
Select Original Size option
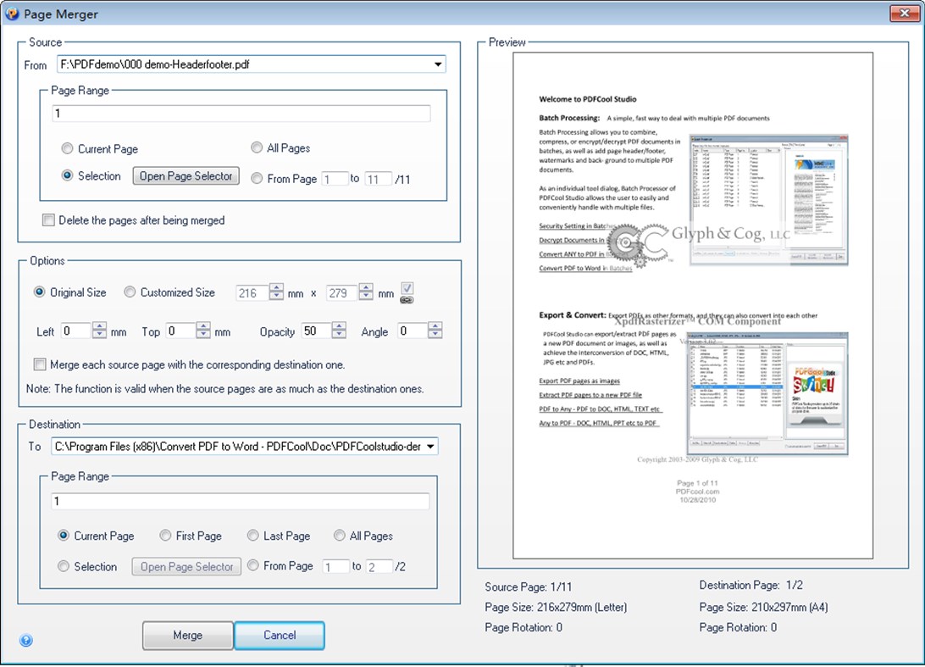click(x=40, y=292)
